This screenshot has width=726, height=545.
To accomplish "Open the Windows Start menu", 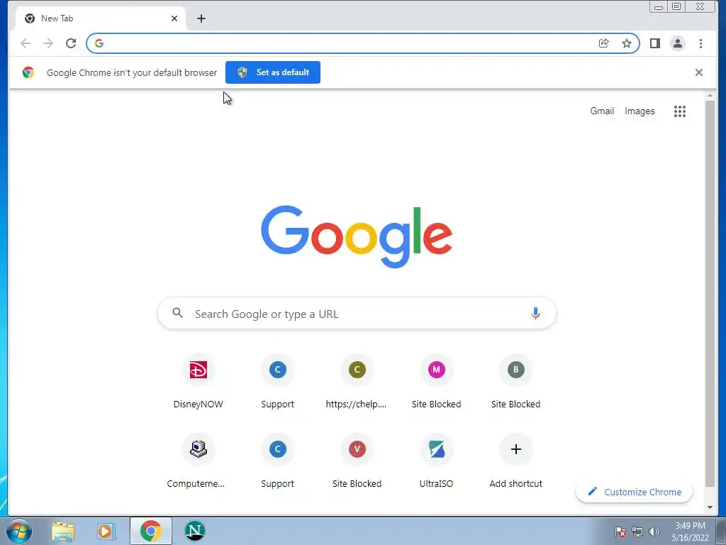I will [19, 531].
